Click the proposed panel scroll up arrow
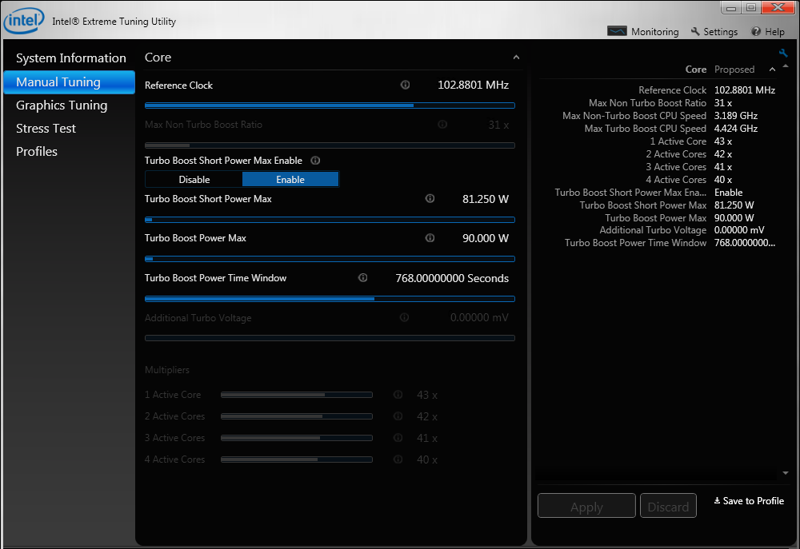 786,66
